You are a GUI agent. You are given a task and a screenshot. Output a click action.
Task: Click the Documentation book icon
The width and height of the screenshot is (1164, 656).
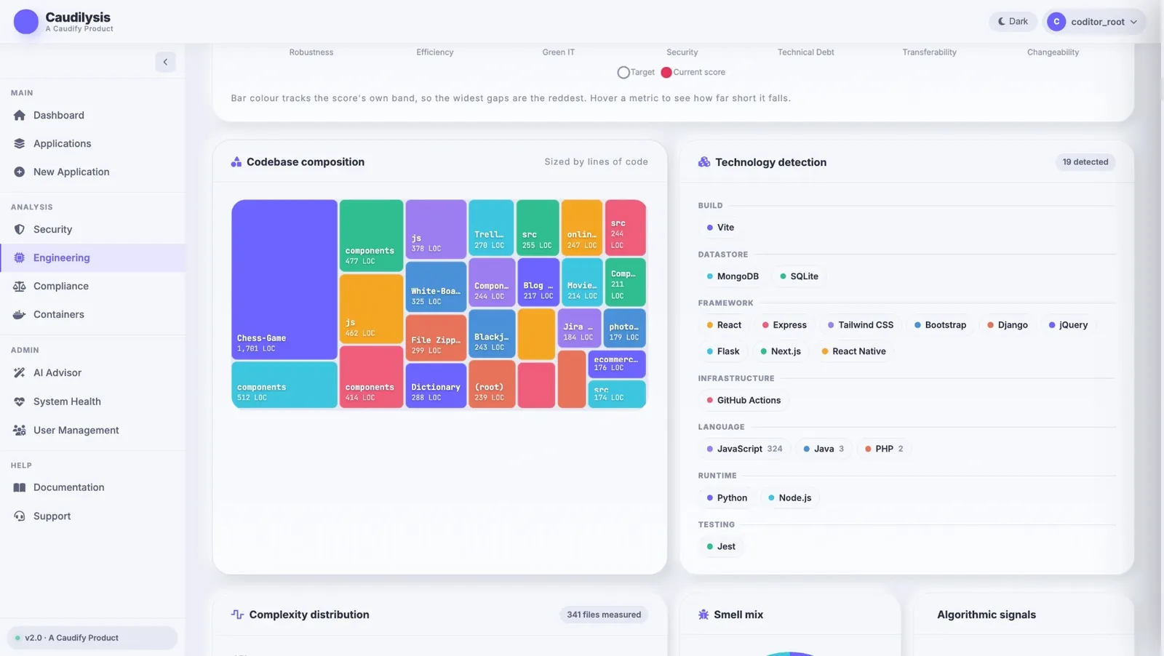[20, 487]
